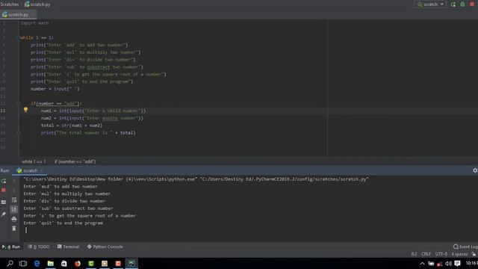Open the scratch run configuration dropdown

pos(430,4)
